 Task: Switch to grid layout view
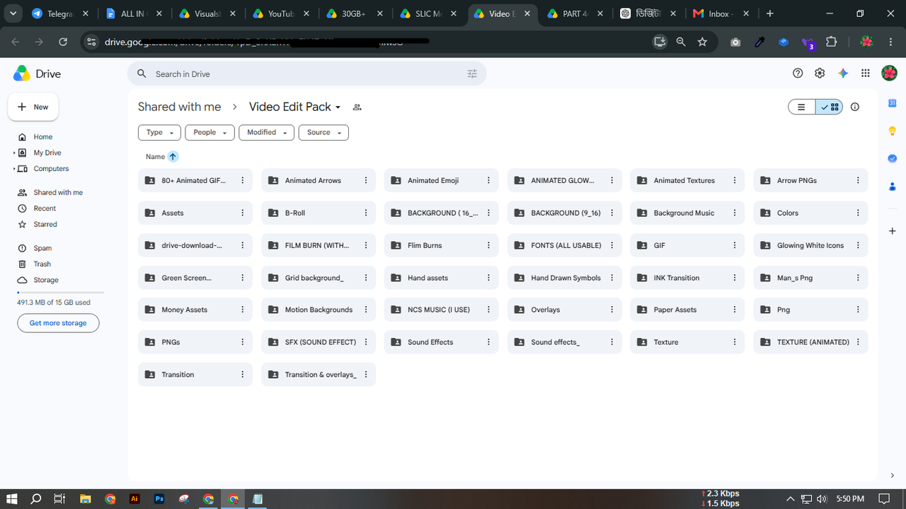(829, 107)
